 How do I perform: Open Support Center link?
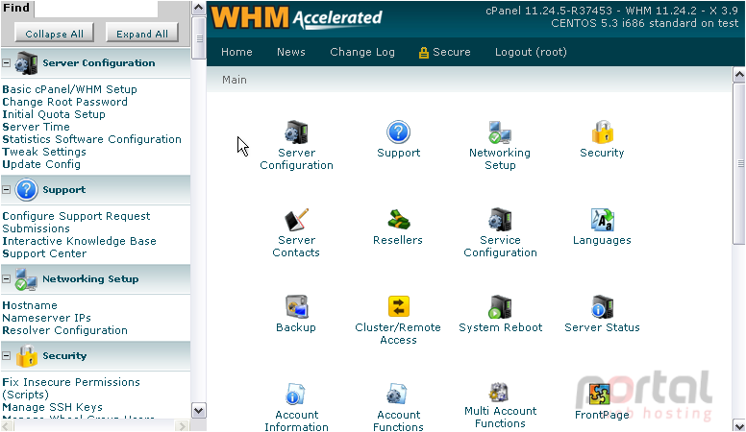(x=44, y=253)
